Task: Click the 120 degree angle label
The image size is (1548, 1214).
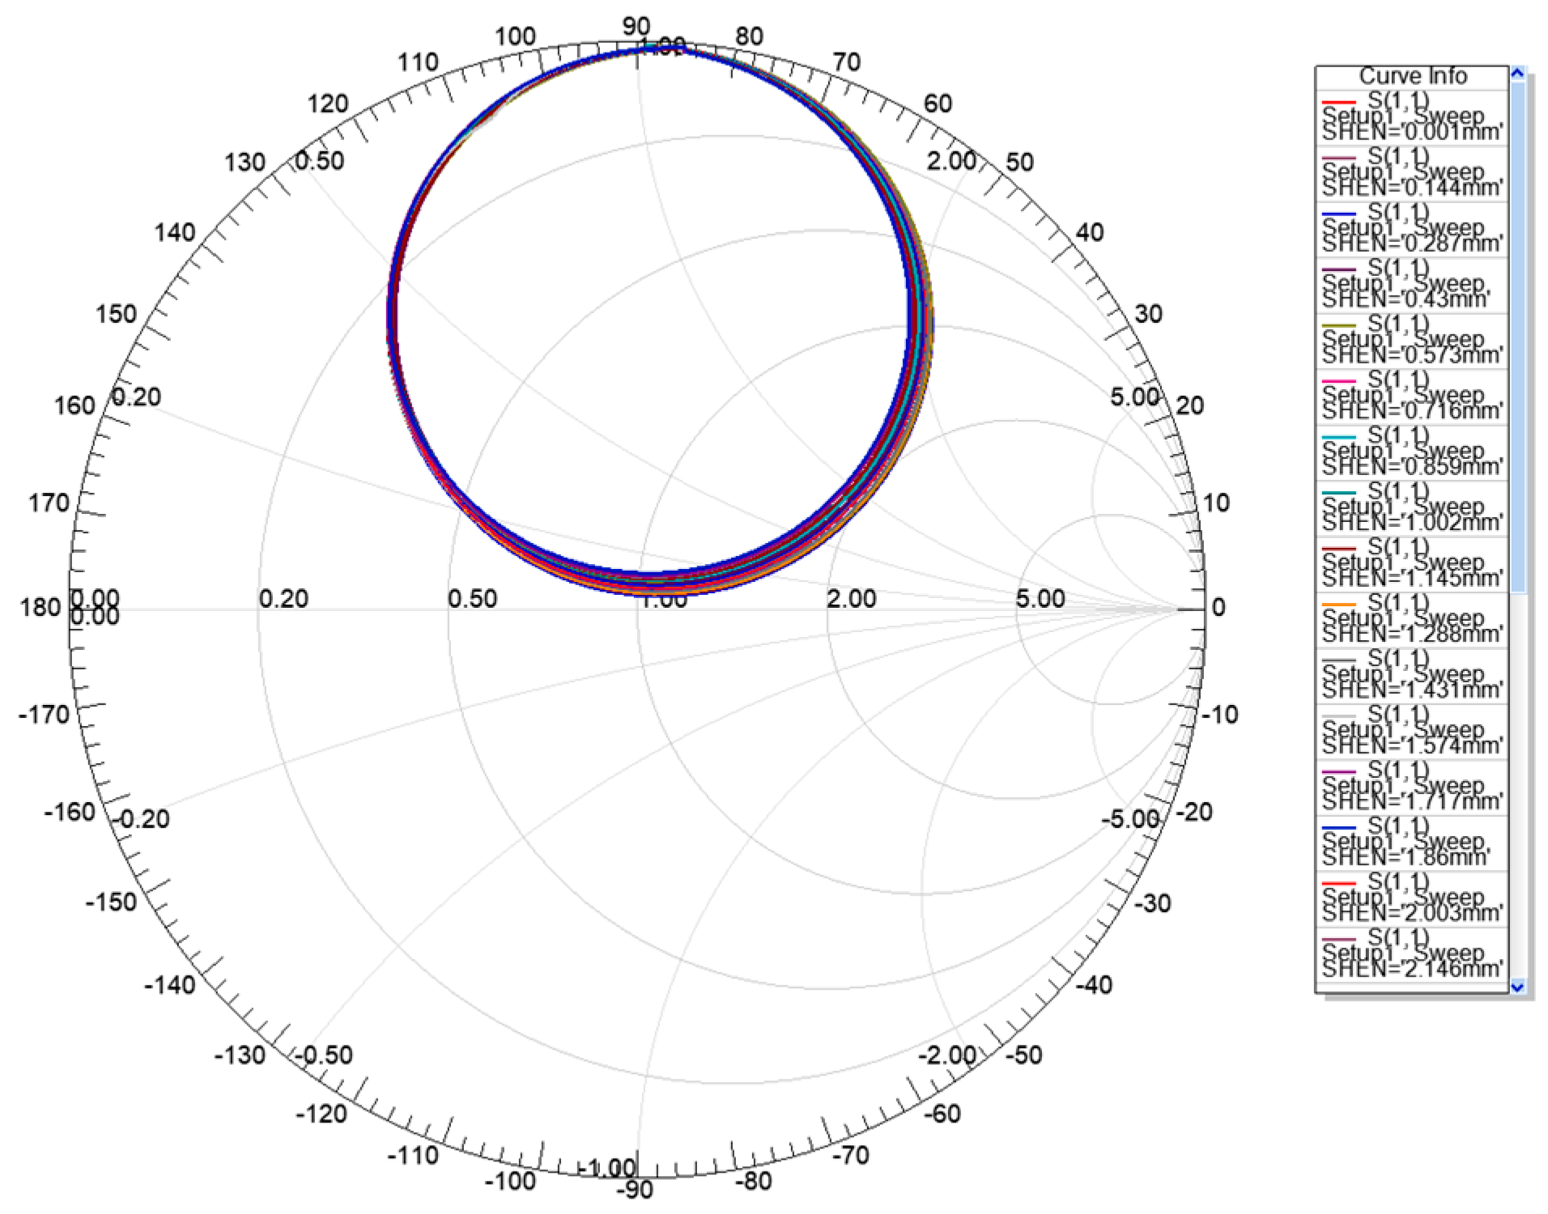Action: coord(328,104)
